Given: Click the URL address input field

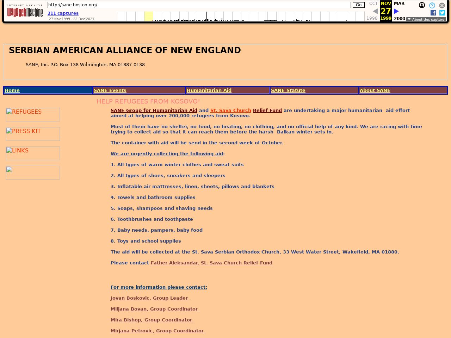Looking at the screenshot, I should [x=199, y=5].
